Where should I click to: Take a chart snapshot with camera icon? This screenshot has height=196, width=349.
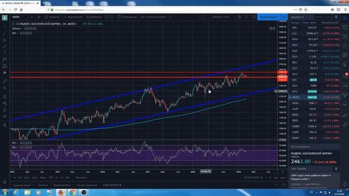[x=254, y=17]
